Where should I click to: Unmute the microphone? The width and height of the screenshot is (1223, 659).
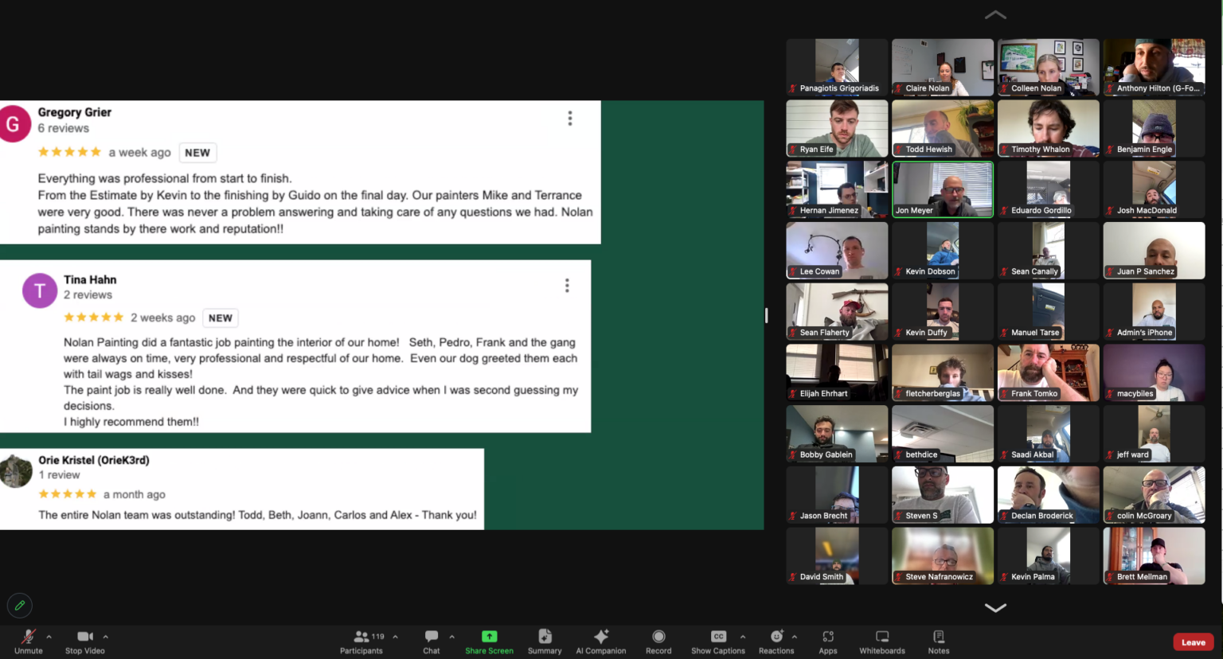(x=29, y=641)
